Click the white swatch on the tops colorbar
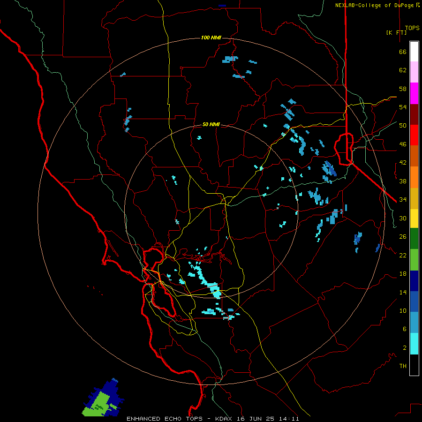 [x=414, y=52]
